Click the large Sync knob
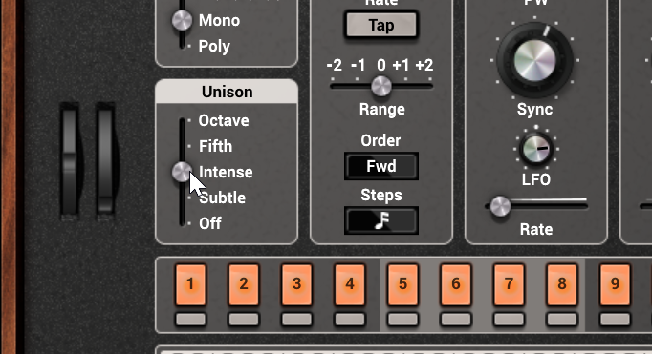Viewport: 652px width, 354px height. pos(534,61)
